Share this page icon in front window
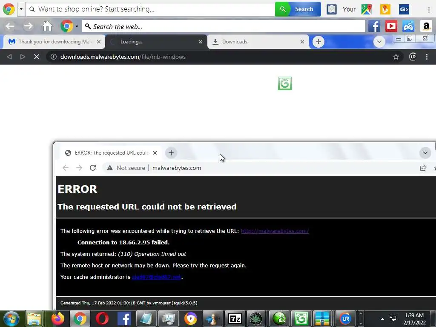The width and height of the screenshot is (436, 327). [423, 168]
